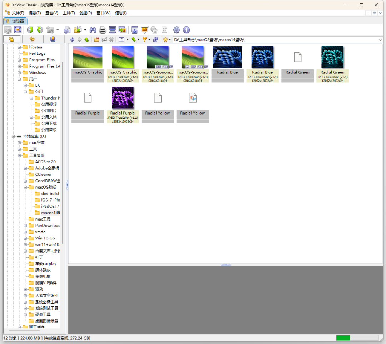Open the binoculars search tool

click(93, 30)
